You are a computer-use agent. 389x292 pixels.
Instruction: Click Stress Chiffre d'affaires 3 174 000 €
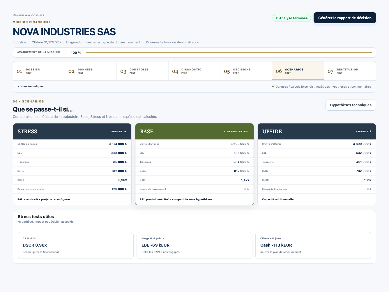72,144
